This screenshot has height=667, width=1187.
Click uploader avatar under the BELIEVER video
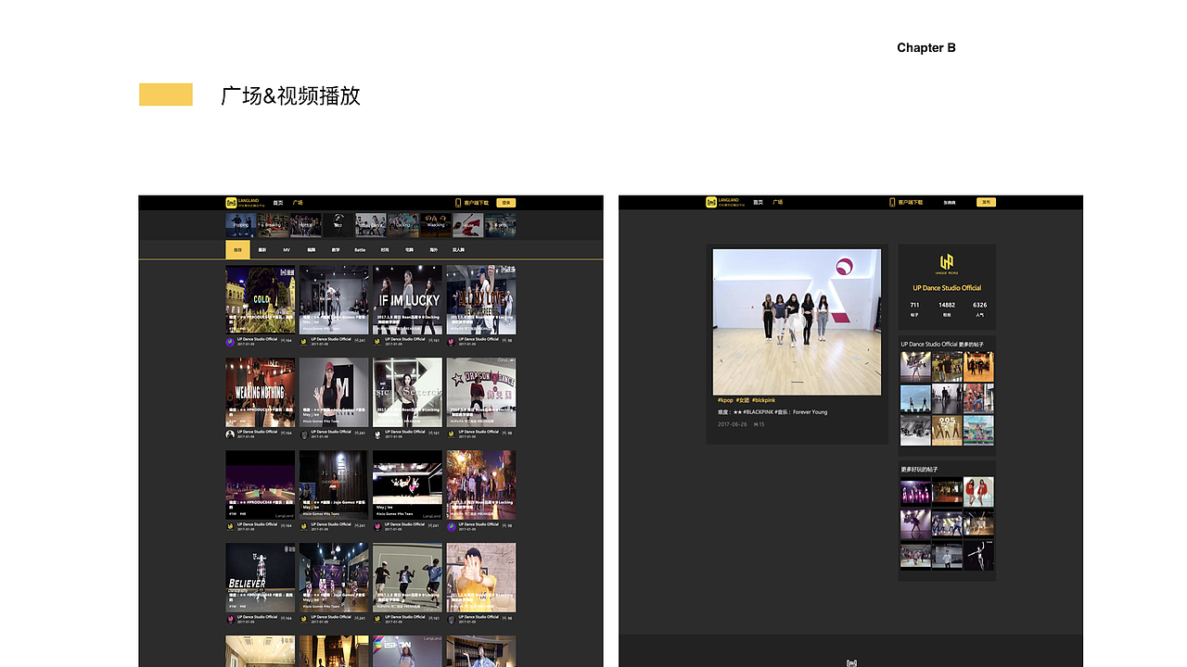click(230, 619)
